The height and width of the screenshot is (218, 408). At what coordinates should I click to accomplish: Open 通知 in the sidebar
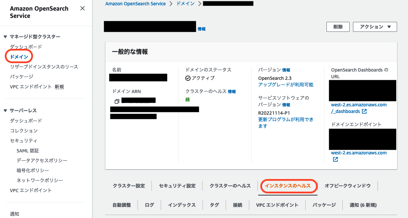15,214
